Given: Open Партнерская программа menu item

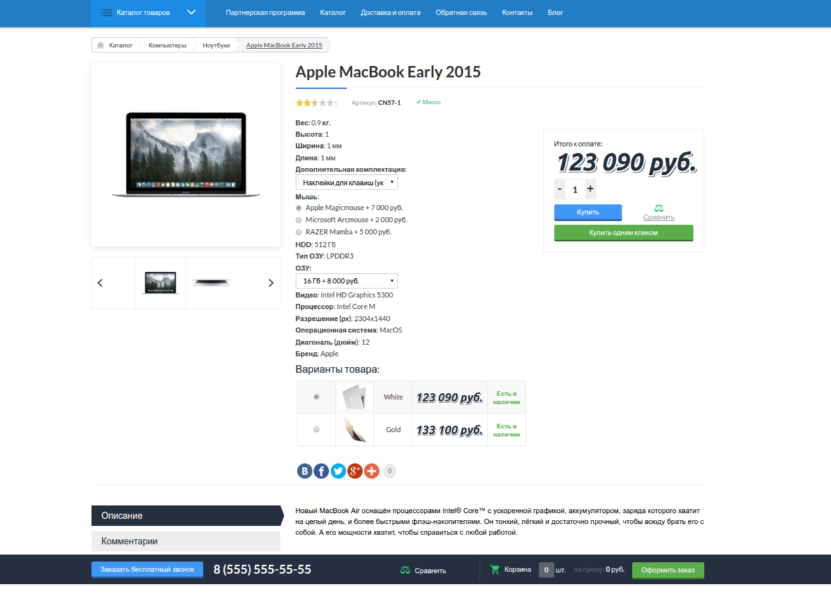Looking at the screenshot, I should point(265,13).
